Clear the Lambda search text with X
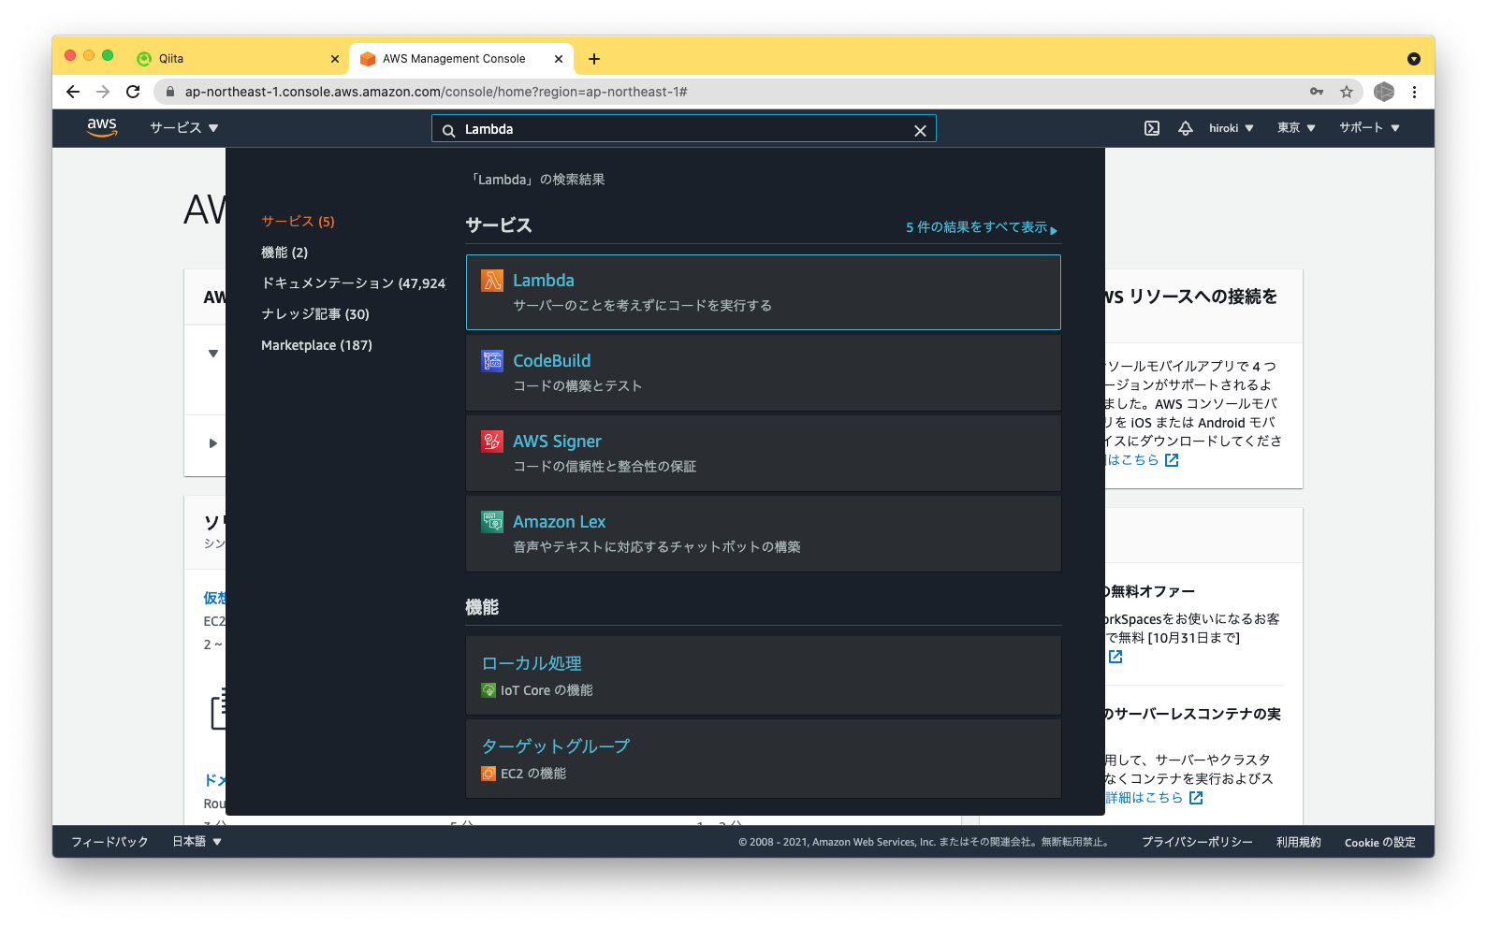The width and height of the screenshot is (1487, 927). pos(920,130)
